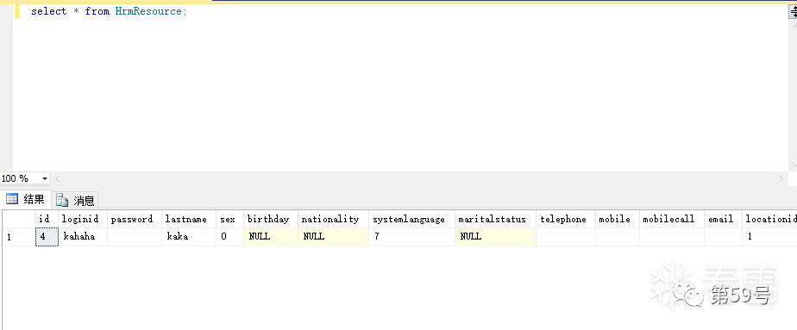
Task: Click row header number 1
Action: [19, 237]
